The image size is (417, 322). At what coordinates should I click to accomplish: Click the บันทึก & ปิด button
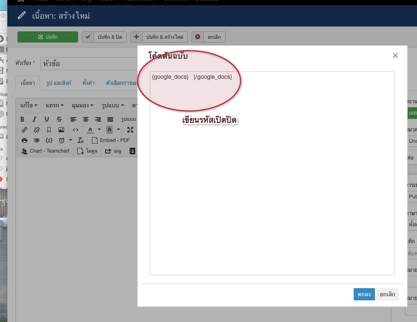(x=104, y=37)
